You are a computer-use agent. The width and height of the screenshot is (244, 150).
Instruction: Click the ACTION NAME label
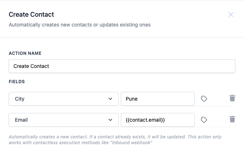click(x=25, y=53)
